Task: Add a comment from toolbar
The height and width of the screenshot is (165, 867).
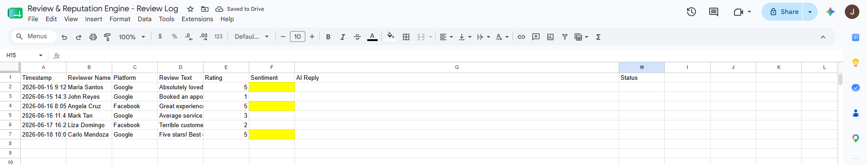Action: [536, 37]
